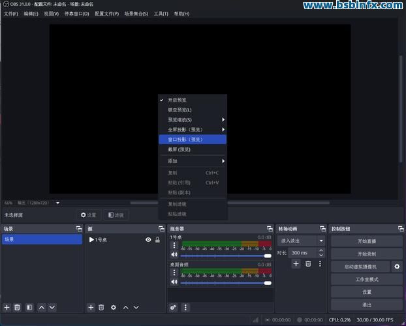Increase transition duration with up arrow
406x326 pixels.
(321, 251)
